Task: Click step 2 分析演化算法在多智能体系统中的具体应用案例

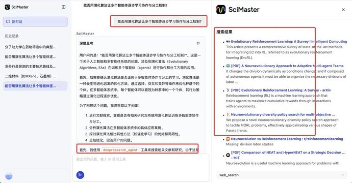Action: click(x=127, y=128)
